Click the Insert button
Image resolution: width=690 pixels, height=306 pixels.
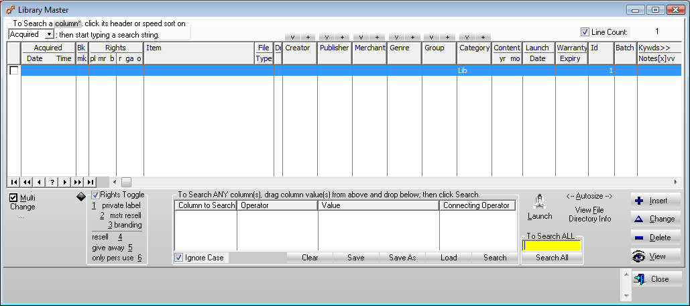(656, 201)
